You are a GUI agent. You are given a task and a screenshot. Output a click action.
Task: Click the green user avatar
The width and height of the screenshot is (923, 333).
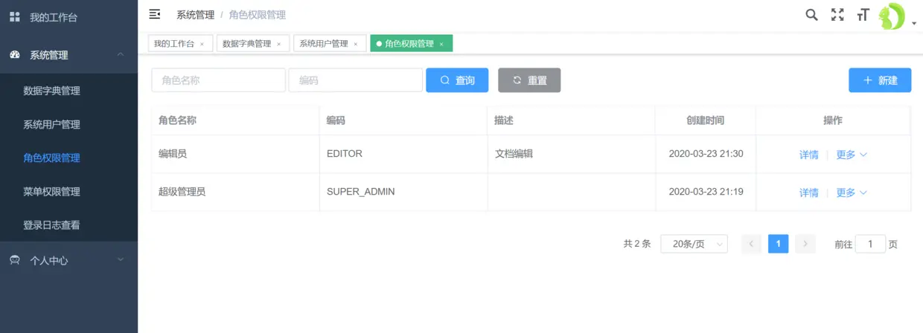coord(891,16)
